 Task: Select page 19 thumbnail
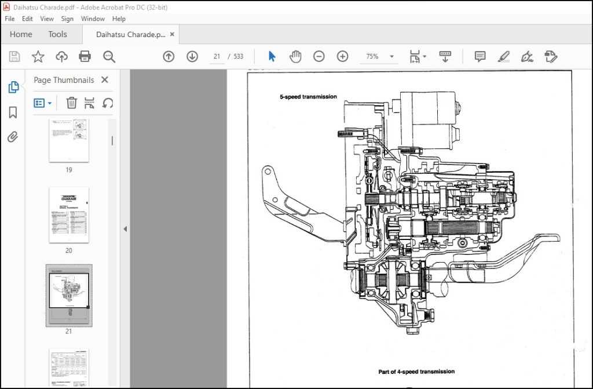pos(69,140)
